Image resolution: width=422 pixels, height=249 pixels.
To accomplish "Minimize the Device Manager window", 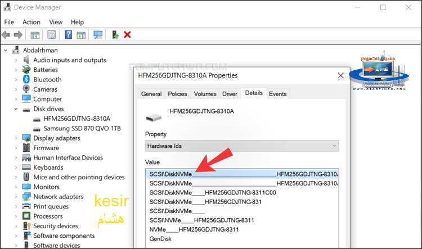I will 358,7.
